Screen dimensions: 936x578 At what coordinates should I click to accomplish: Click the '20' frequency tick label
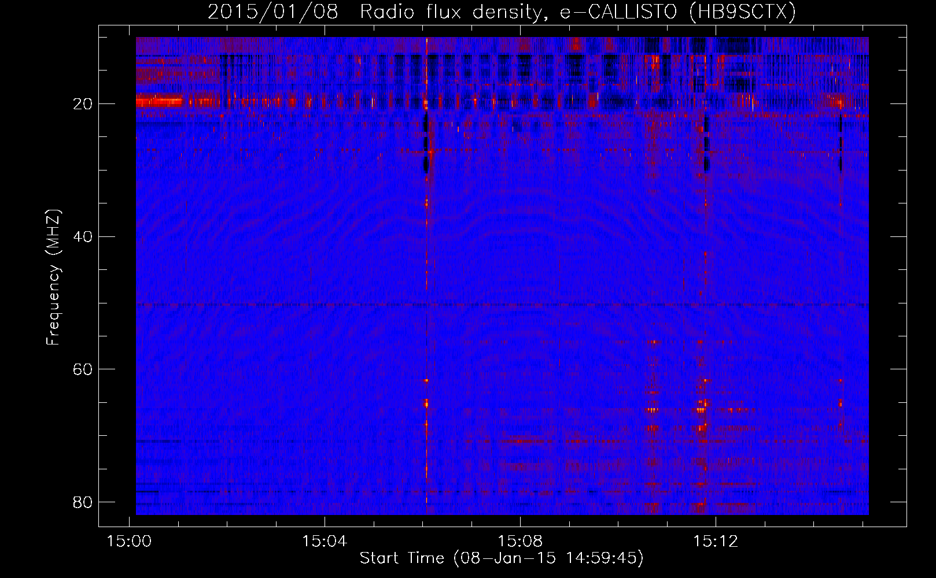point(83,104)
